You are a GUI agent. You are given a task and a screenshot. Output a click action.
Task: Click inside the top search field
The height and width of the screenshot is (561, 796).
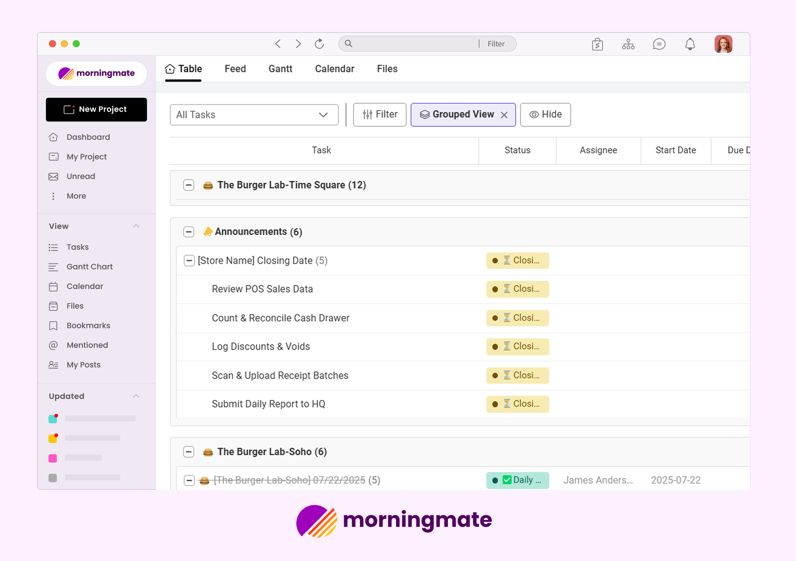tap(410, 43)
